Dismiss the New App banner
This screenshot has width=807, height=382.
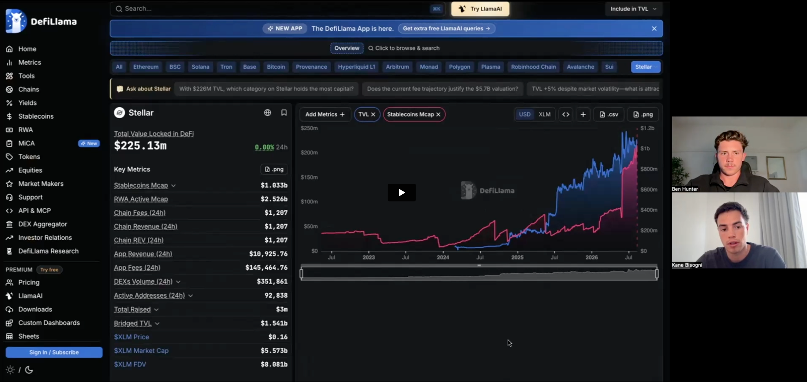pos(654,28)
